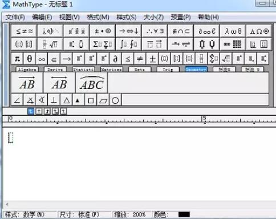Open the logical symbols palette ∴∀∃
The image size is (276, 219).
(x=155, y=31)
